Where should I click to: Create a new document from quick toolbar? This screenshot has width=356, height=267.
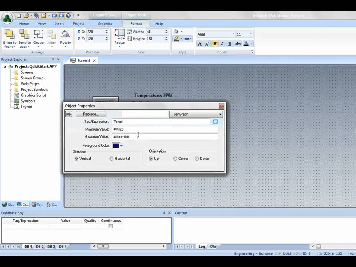click(19, 16)
